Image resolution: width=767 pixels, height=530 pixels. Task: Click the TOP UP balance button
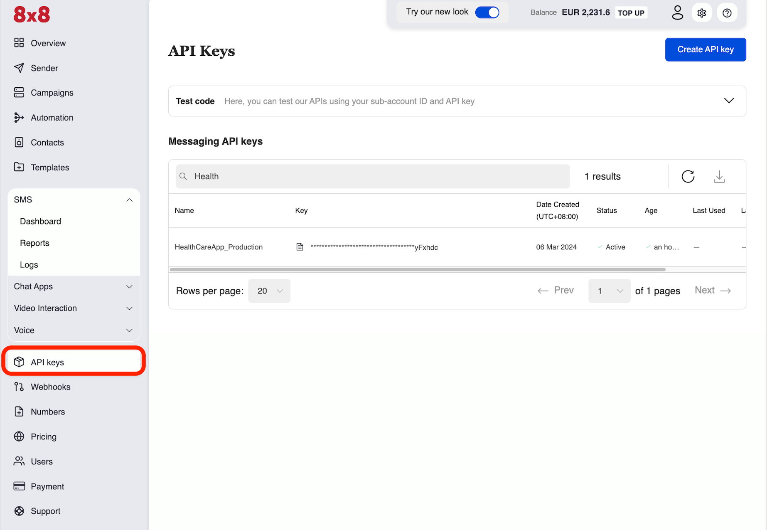coord(631,13)
